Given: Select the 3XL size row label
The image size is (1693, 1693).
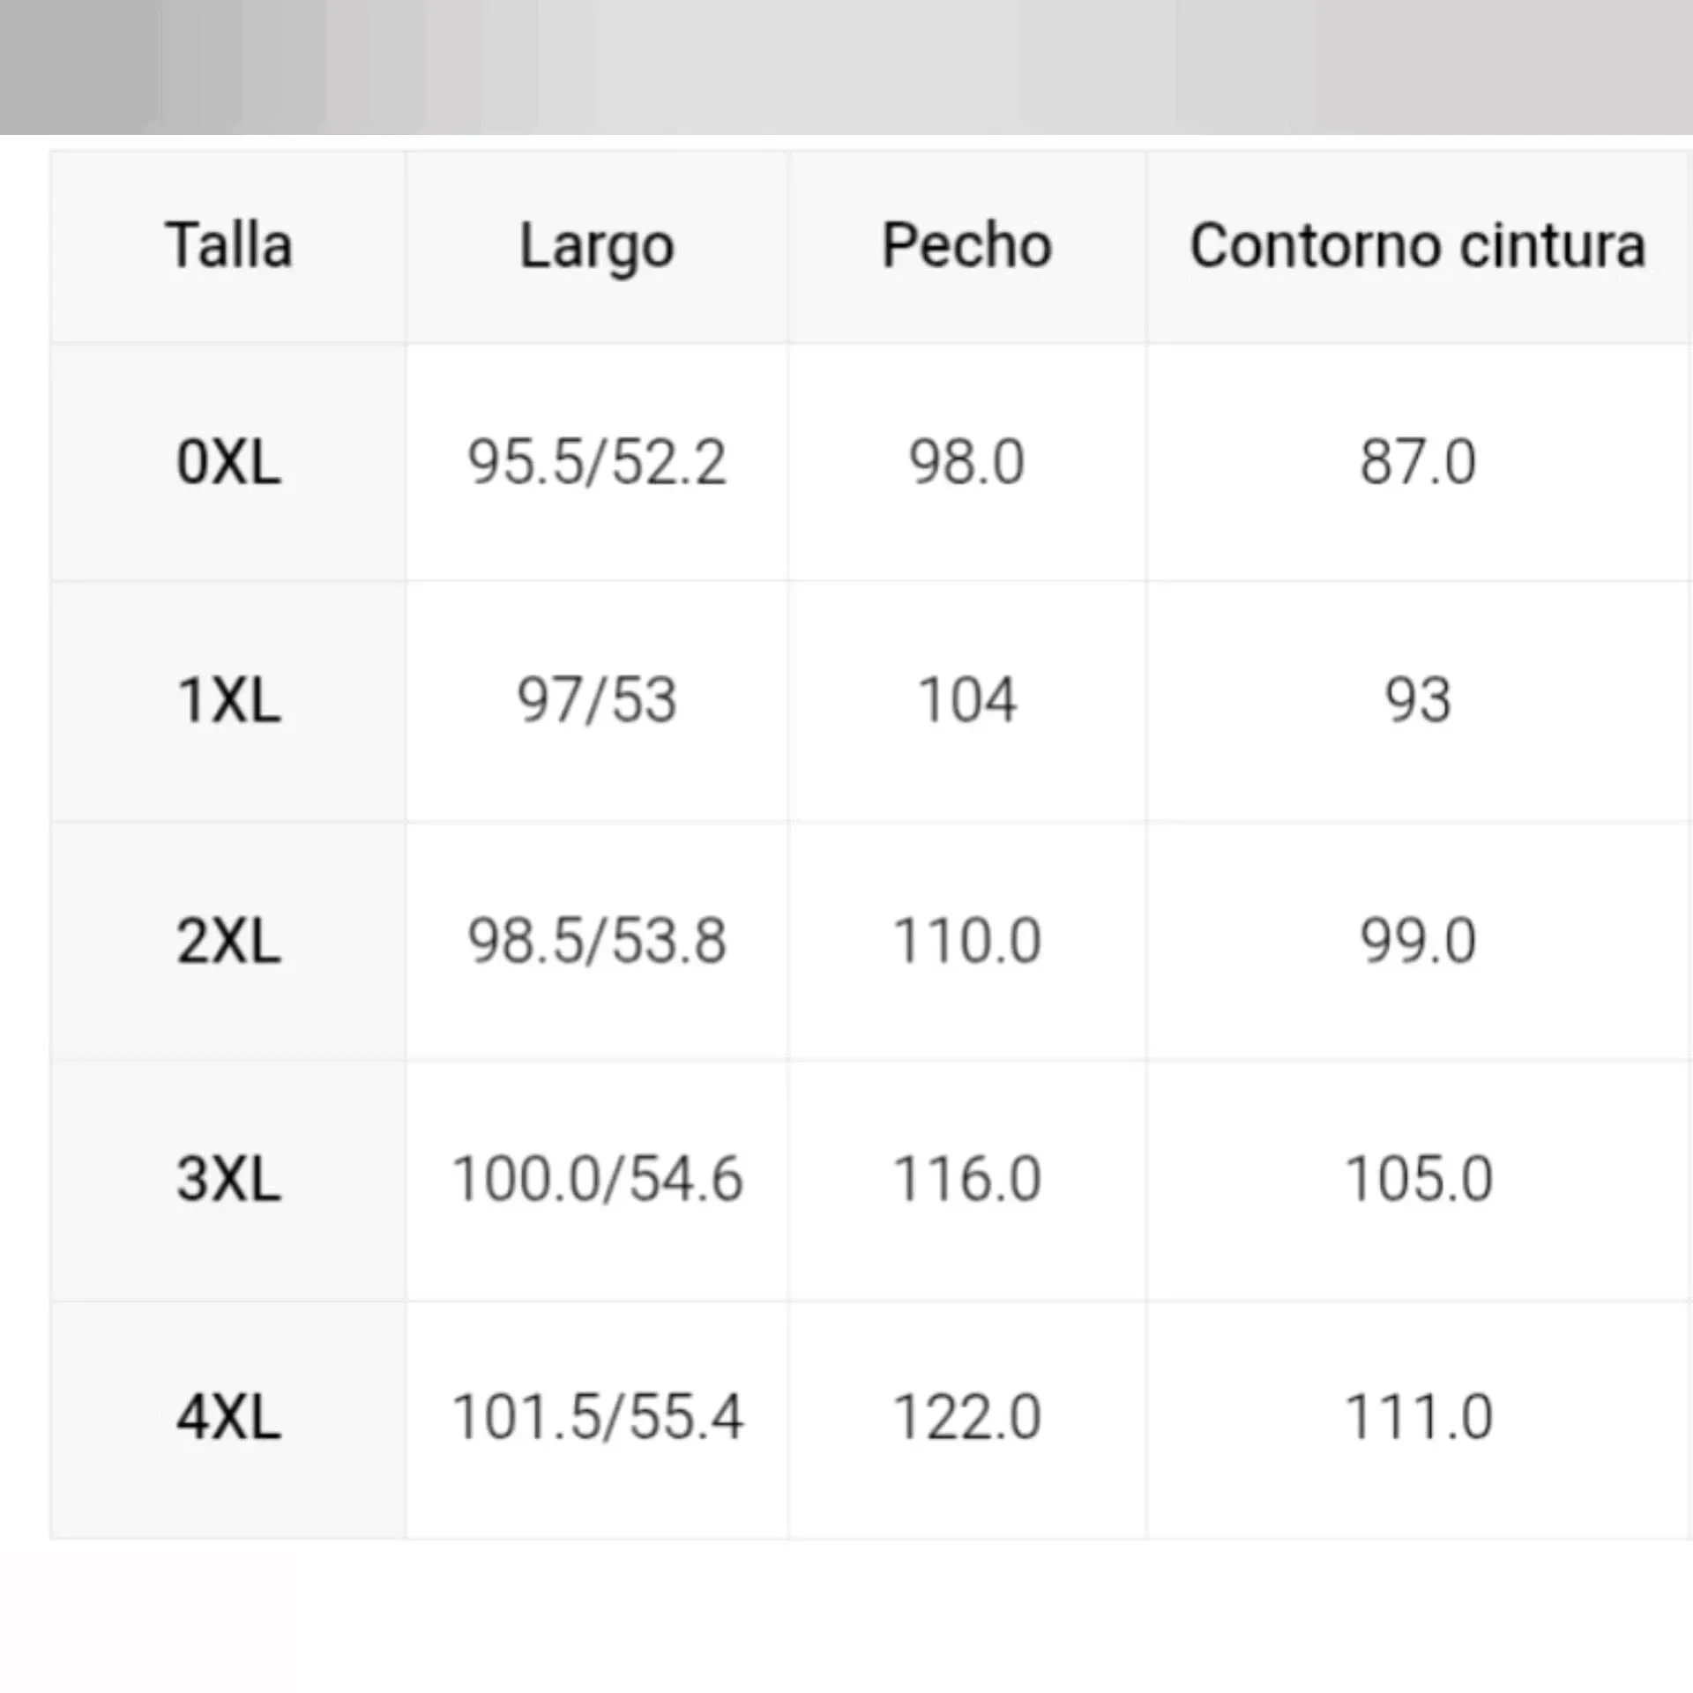Looking at the screenshot, I should tap(228, 1179).
